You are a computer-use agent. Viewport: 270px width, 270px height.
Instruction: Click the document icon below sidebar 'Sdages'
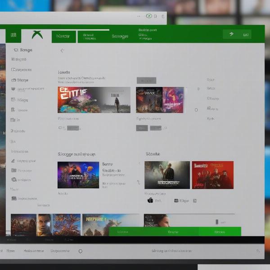click(x=13, y=110)
